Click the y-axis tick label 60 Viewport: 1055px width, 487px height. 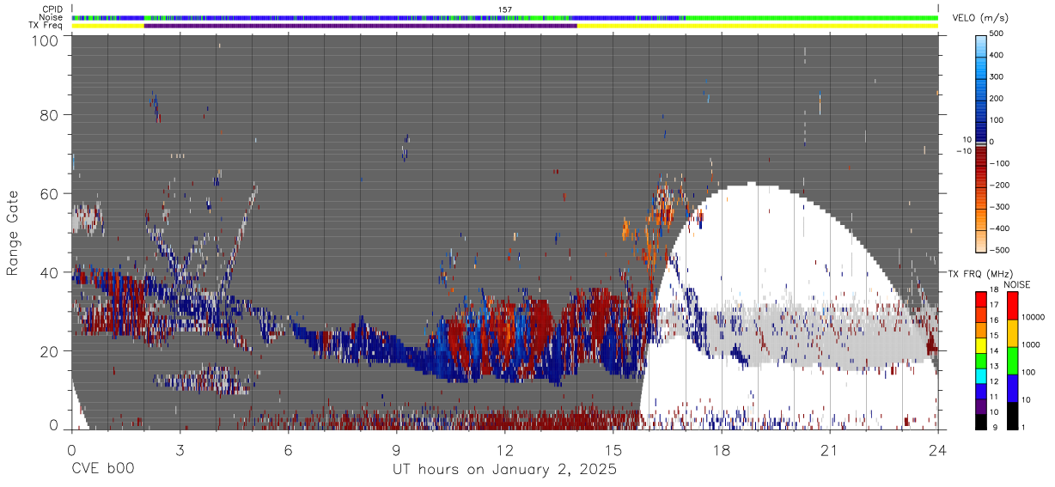(x=50, y=194)
